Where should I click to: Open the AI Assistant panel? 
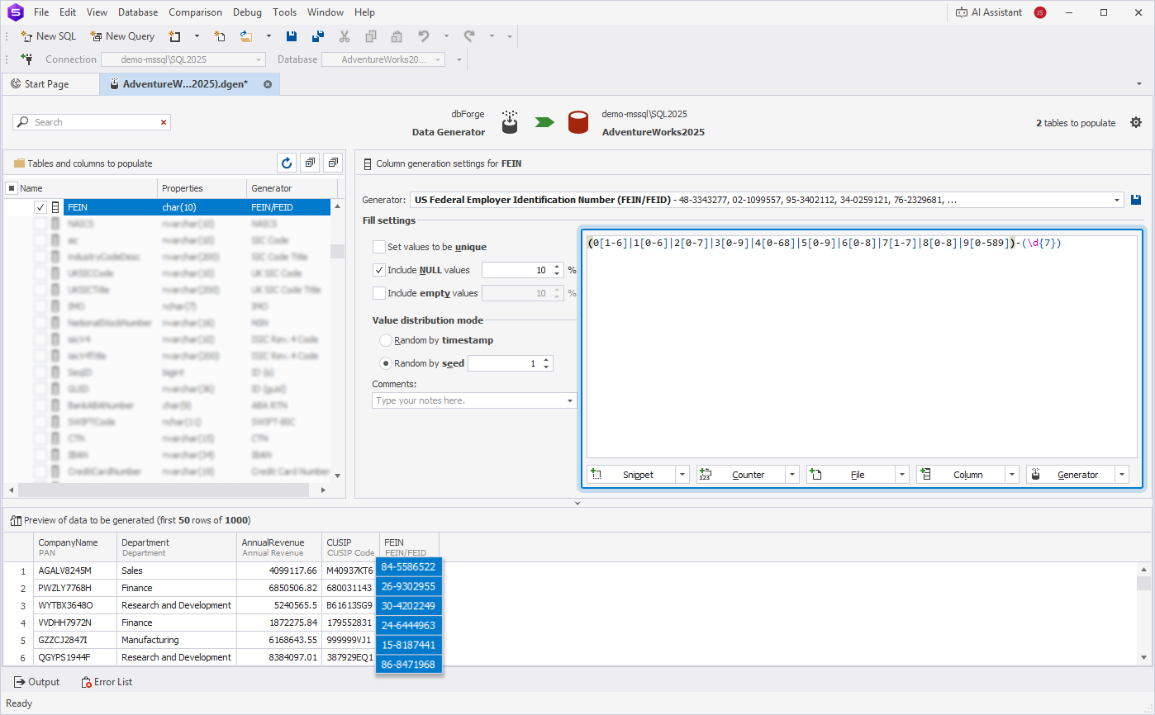coord(988,12)
